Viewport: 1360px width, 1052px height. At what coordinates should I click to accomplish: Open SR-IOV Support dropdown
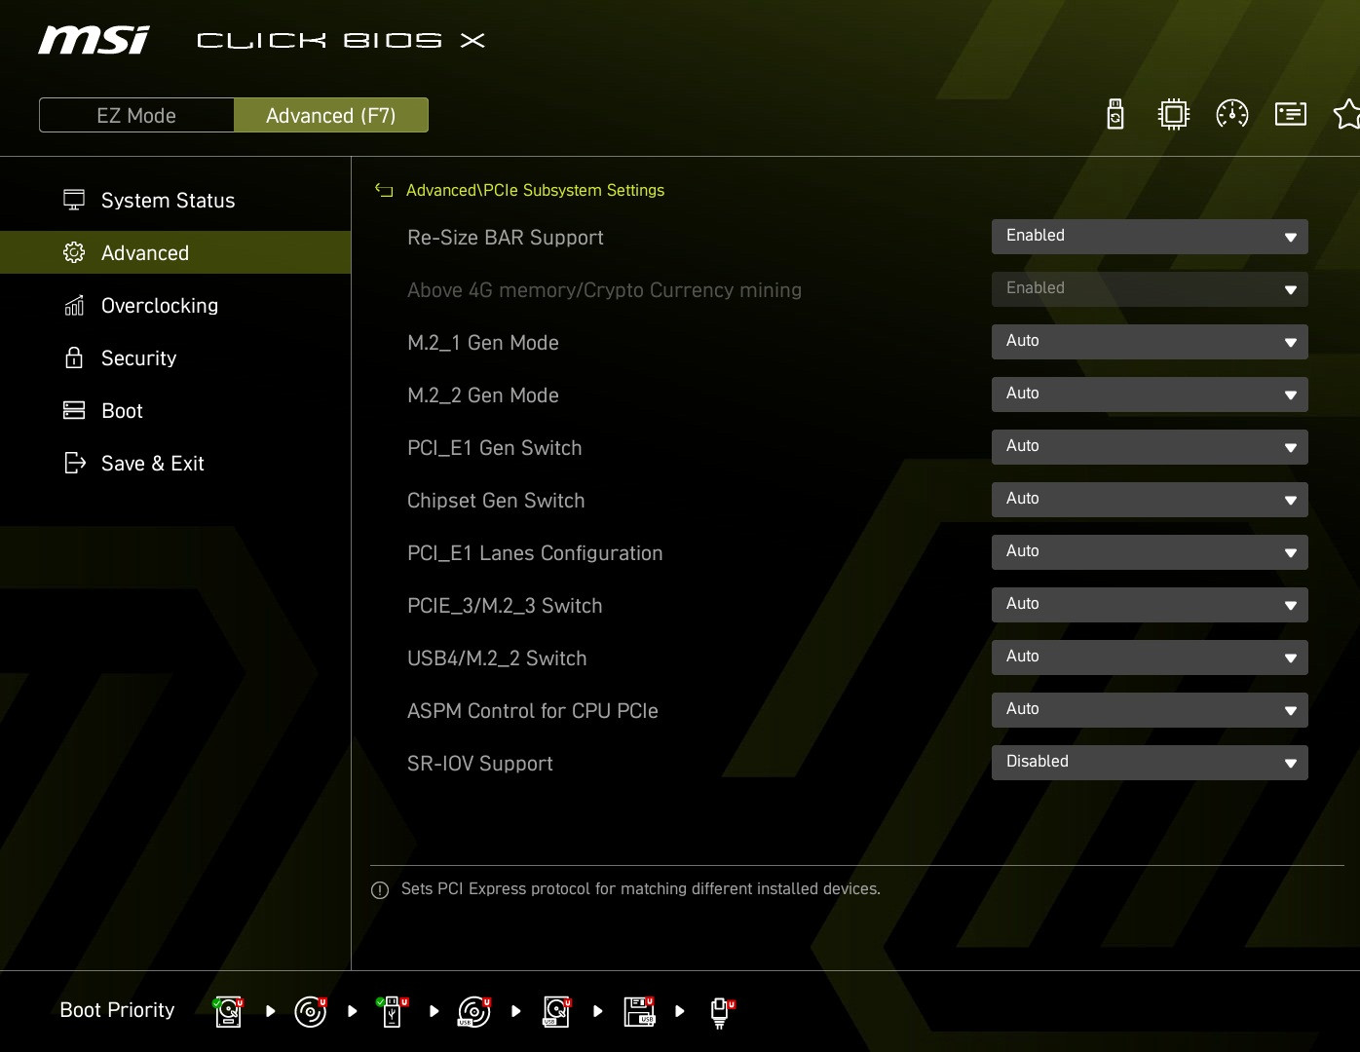point(1150,763)
